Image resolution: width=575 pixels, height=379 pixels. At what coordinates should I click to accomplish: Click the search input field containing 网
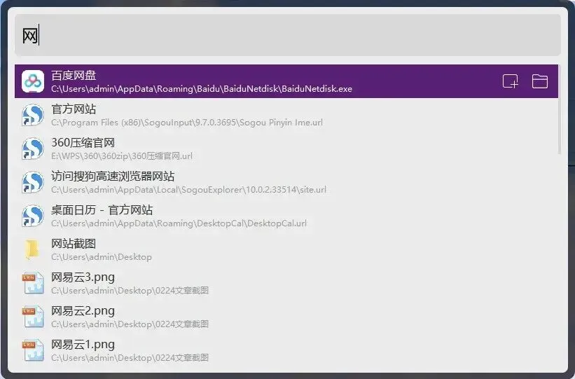[x=287, y=36]
